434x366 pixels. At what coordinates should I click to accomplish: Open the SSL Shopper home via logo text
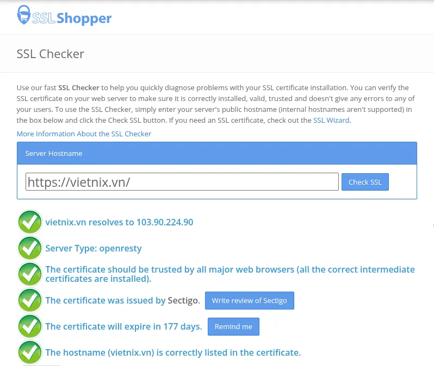pyautogui.click(x=72, y=18)
